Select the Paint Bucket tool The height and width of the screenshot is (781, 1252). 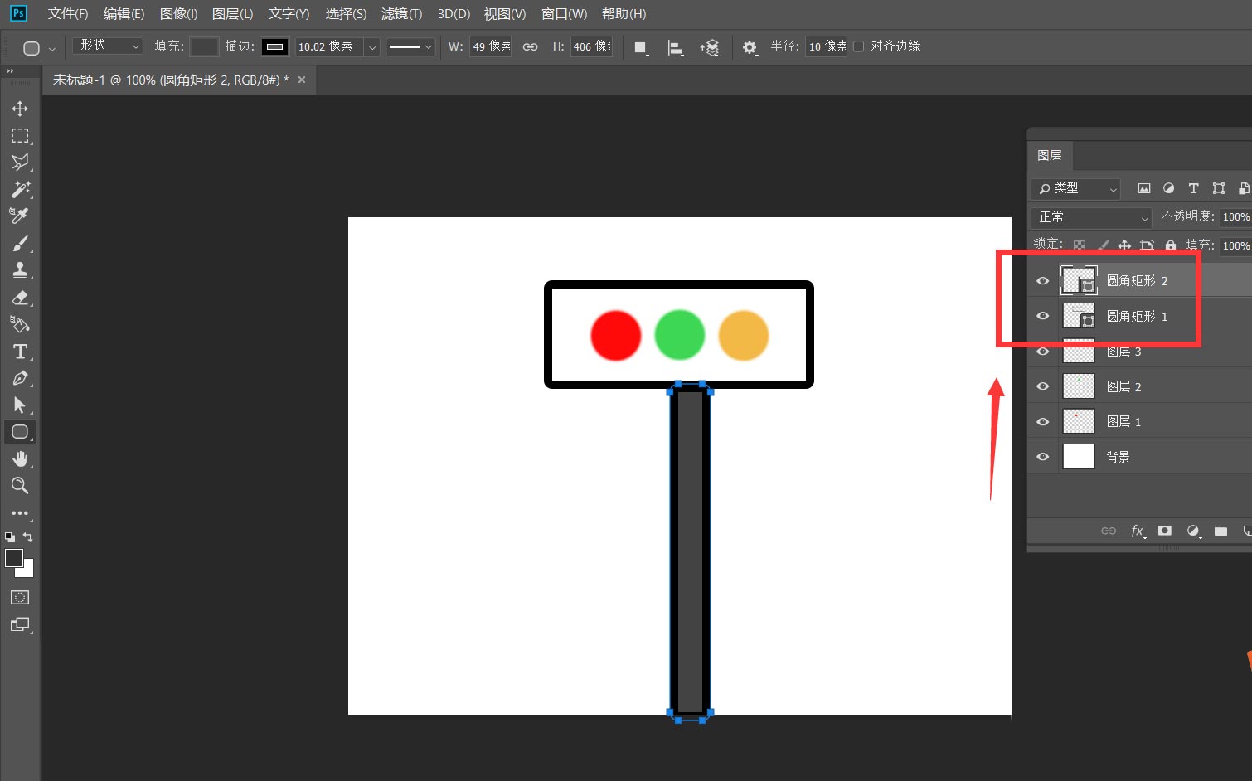pyautogui.click(x=20, y=324)
